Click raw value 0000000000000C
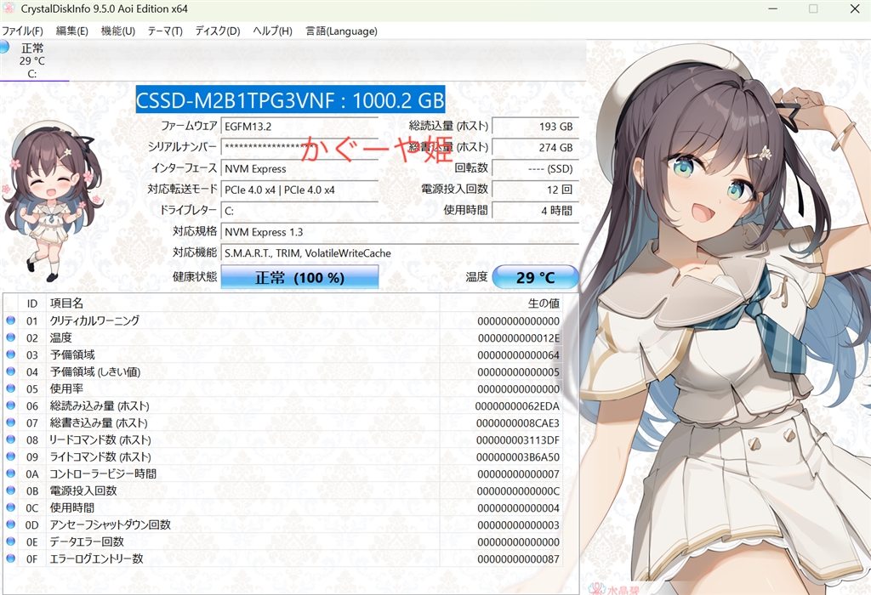The width and height of the screenshot is (871, 595). tap(519, 490)
